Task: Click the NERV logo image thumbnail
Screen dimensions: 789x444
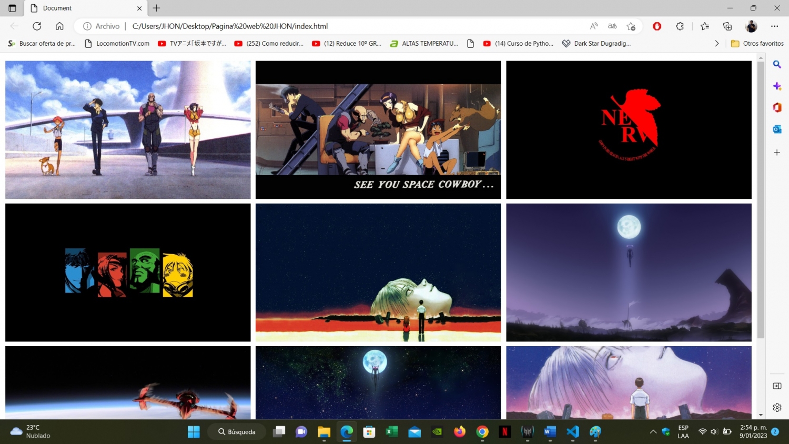Action: 628,129
